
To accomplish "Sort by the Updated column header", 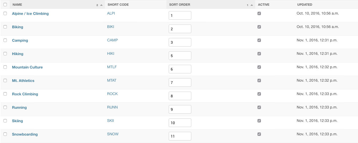I will pos(305,5).
